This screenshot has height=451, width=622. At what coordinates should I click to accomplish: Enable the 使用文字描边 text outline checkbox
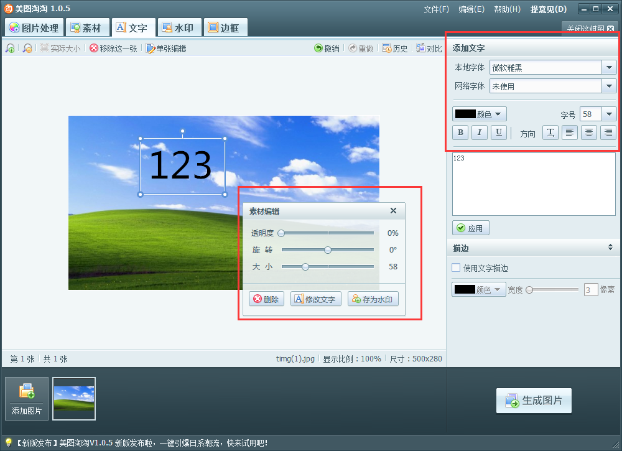(457, 267)
